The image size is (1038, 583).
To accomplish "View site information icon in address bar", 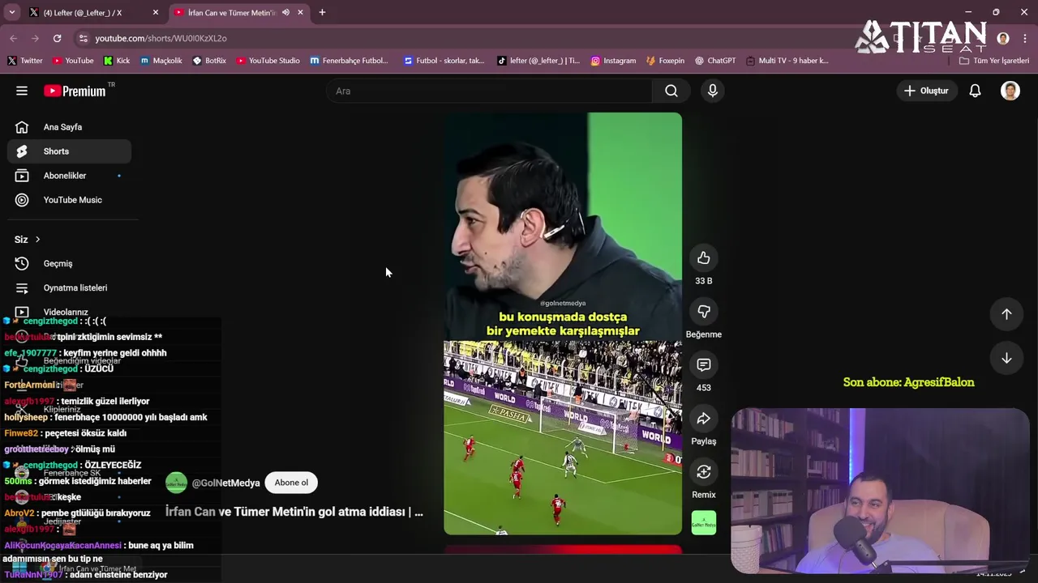I will click(83, 38).
